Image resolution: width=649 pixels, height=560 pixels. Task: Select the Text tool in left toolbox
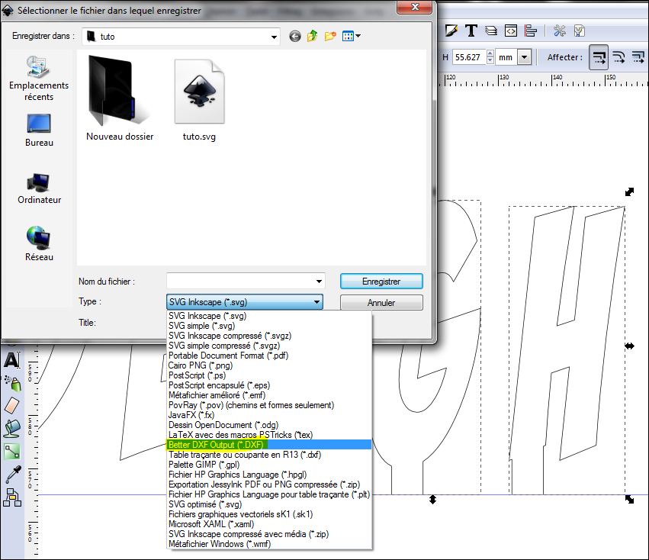[11, 359]
